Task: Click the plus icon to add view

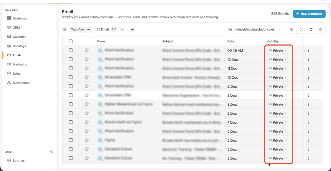Action: (132, 30)
